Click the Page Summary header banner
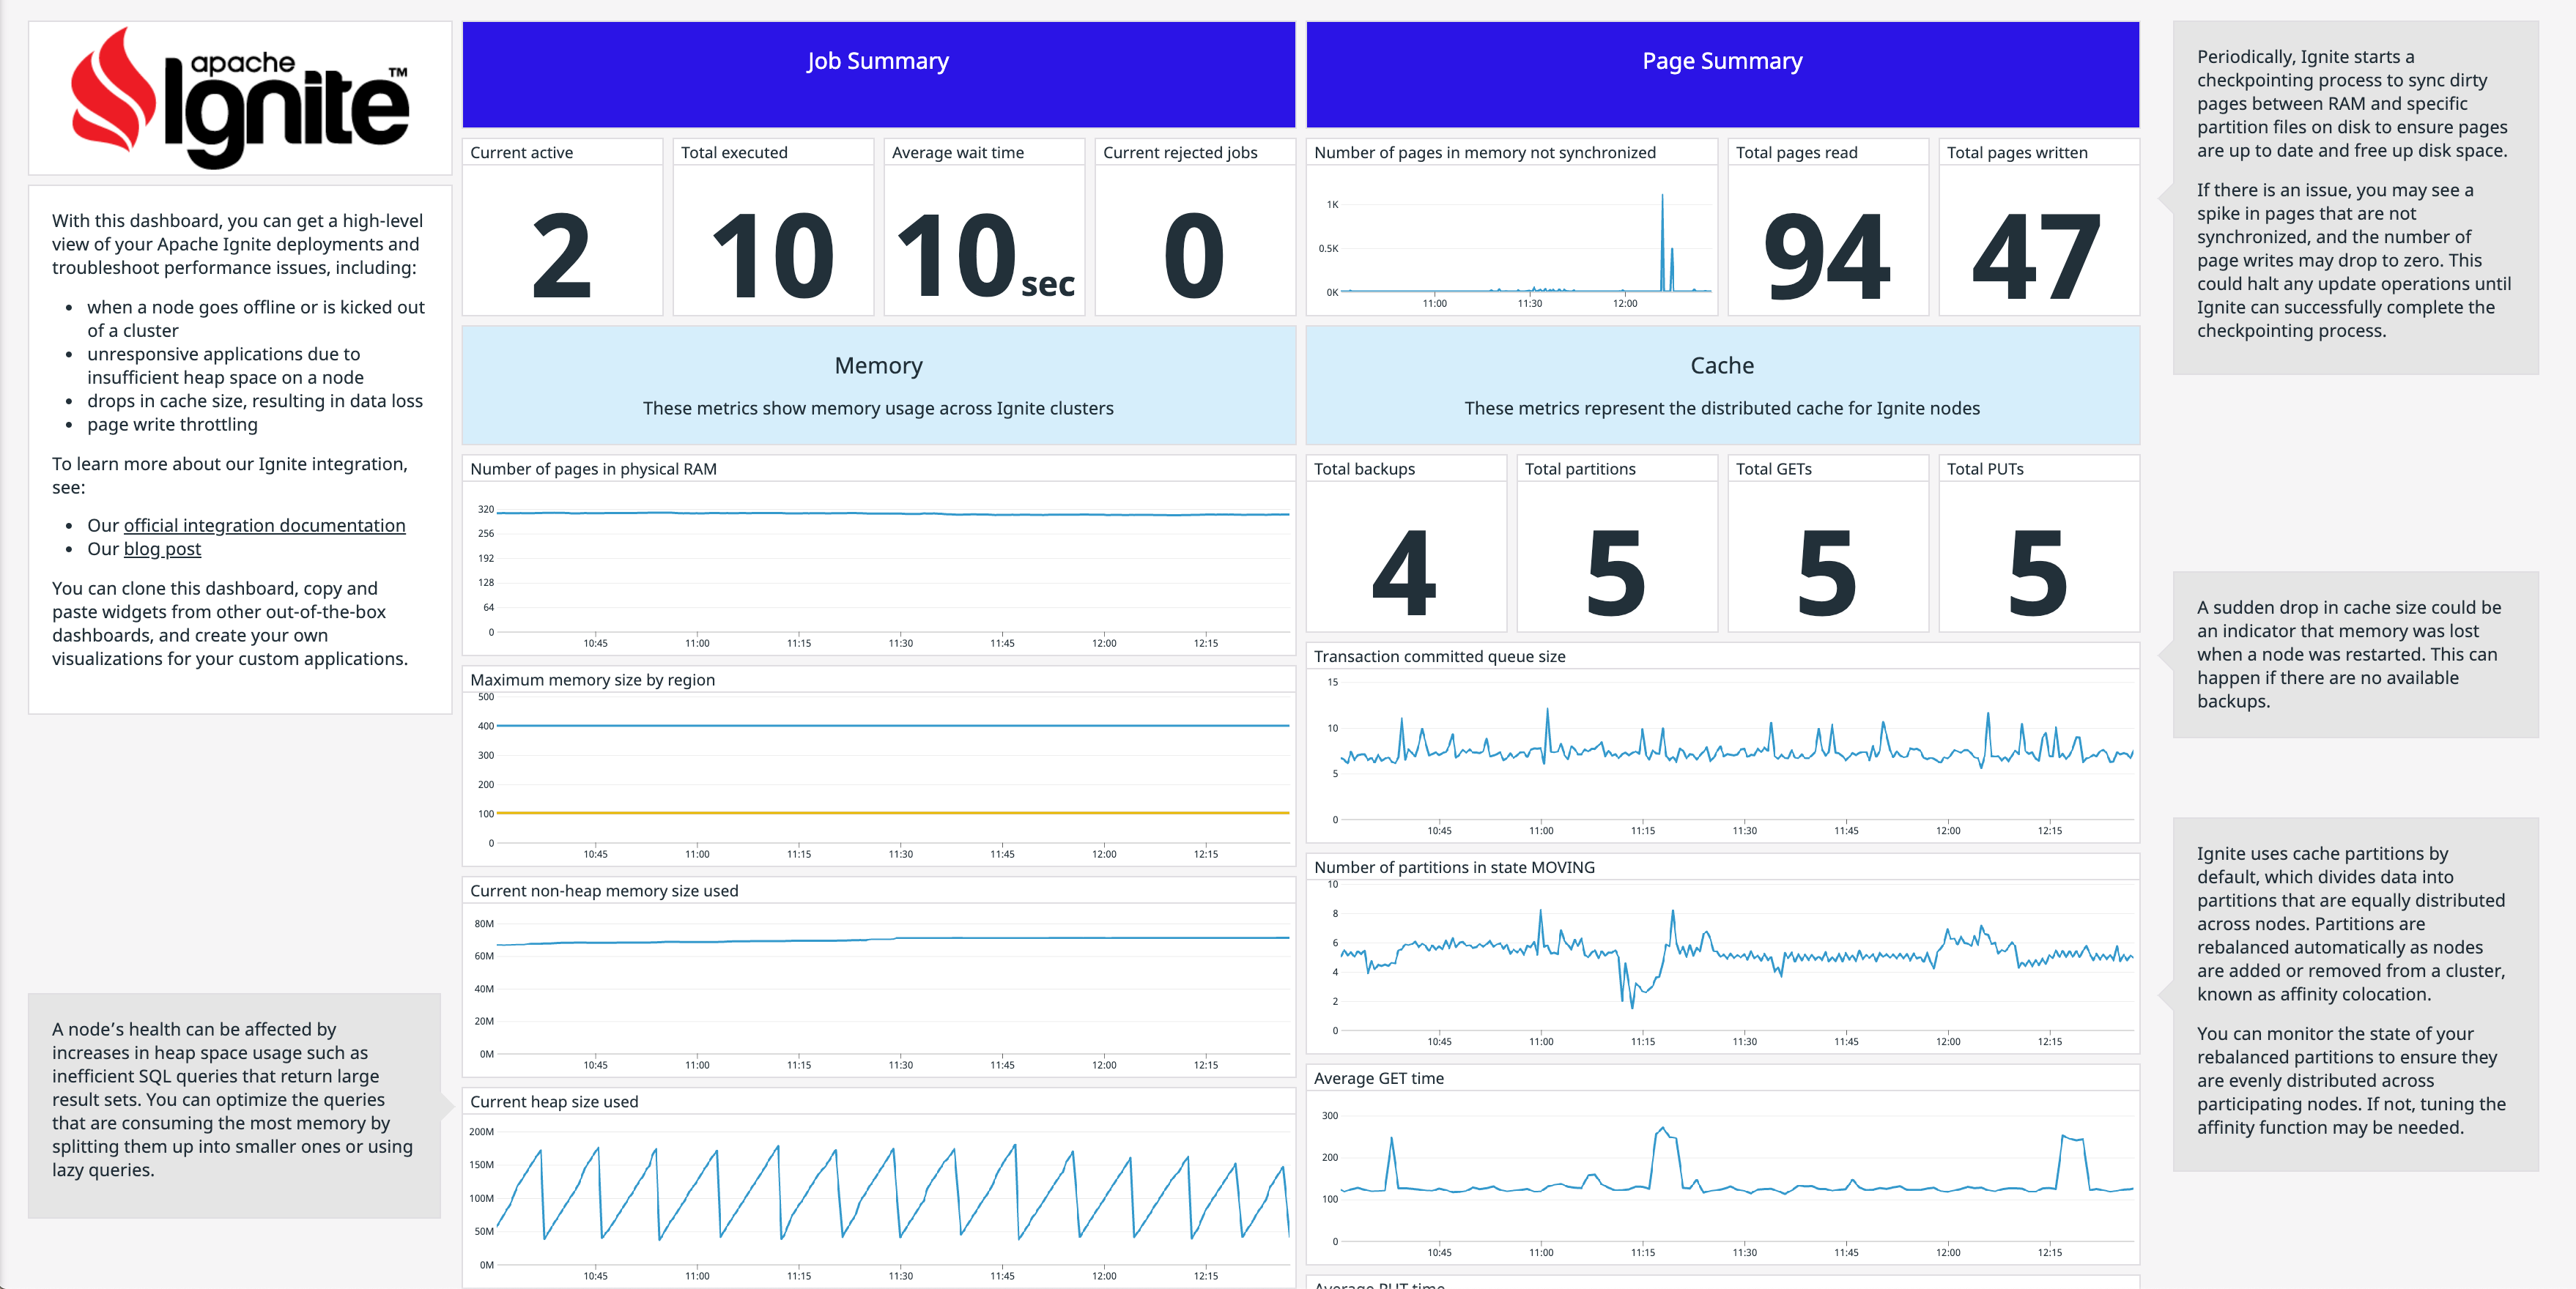This screenshot has height=1289, width=2576. pos(1721,60)
